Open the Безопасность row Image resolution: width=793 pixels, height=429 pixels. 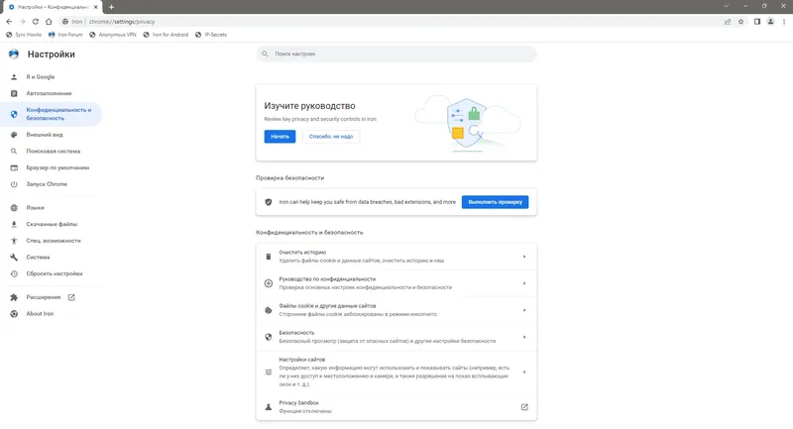point(396,337)
